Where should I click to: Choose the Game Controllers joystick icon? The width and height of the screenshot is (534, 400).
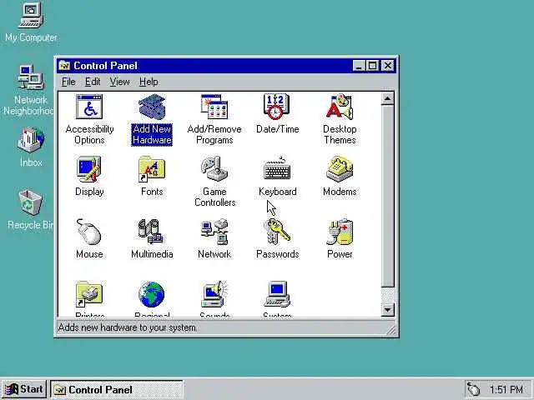pyautogui.click(x=214, y=169)
